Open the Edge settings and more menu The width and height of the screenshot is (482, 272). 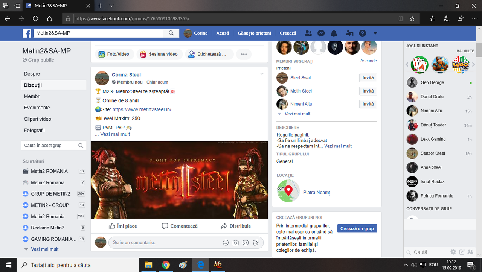[474, 18]
